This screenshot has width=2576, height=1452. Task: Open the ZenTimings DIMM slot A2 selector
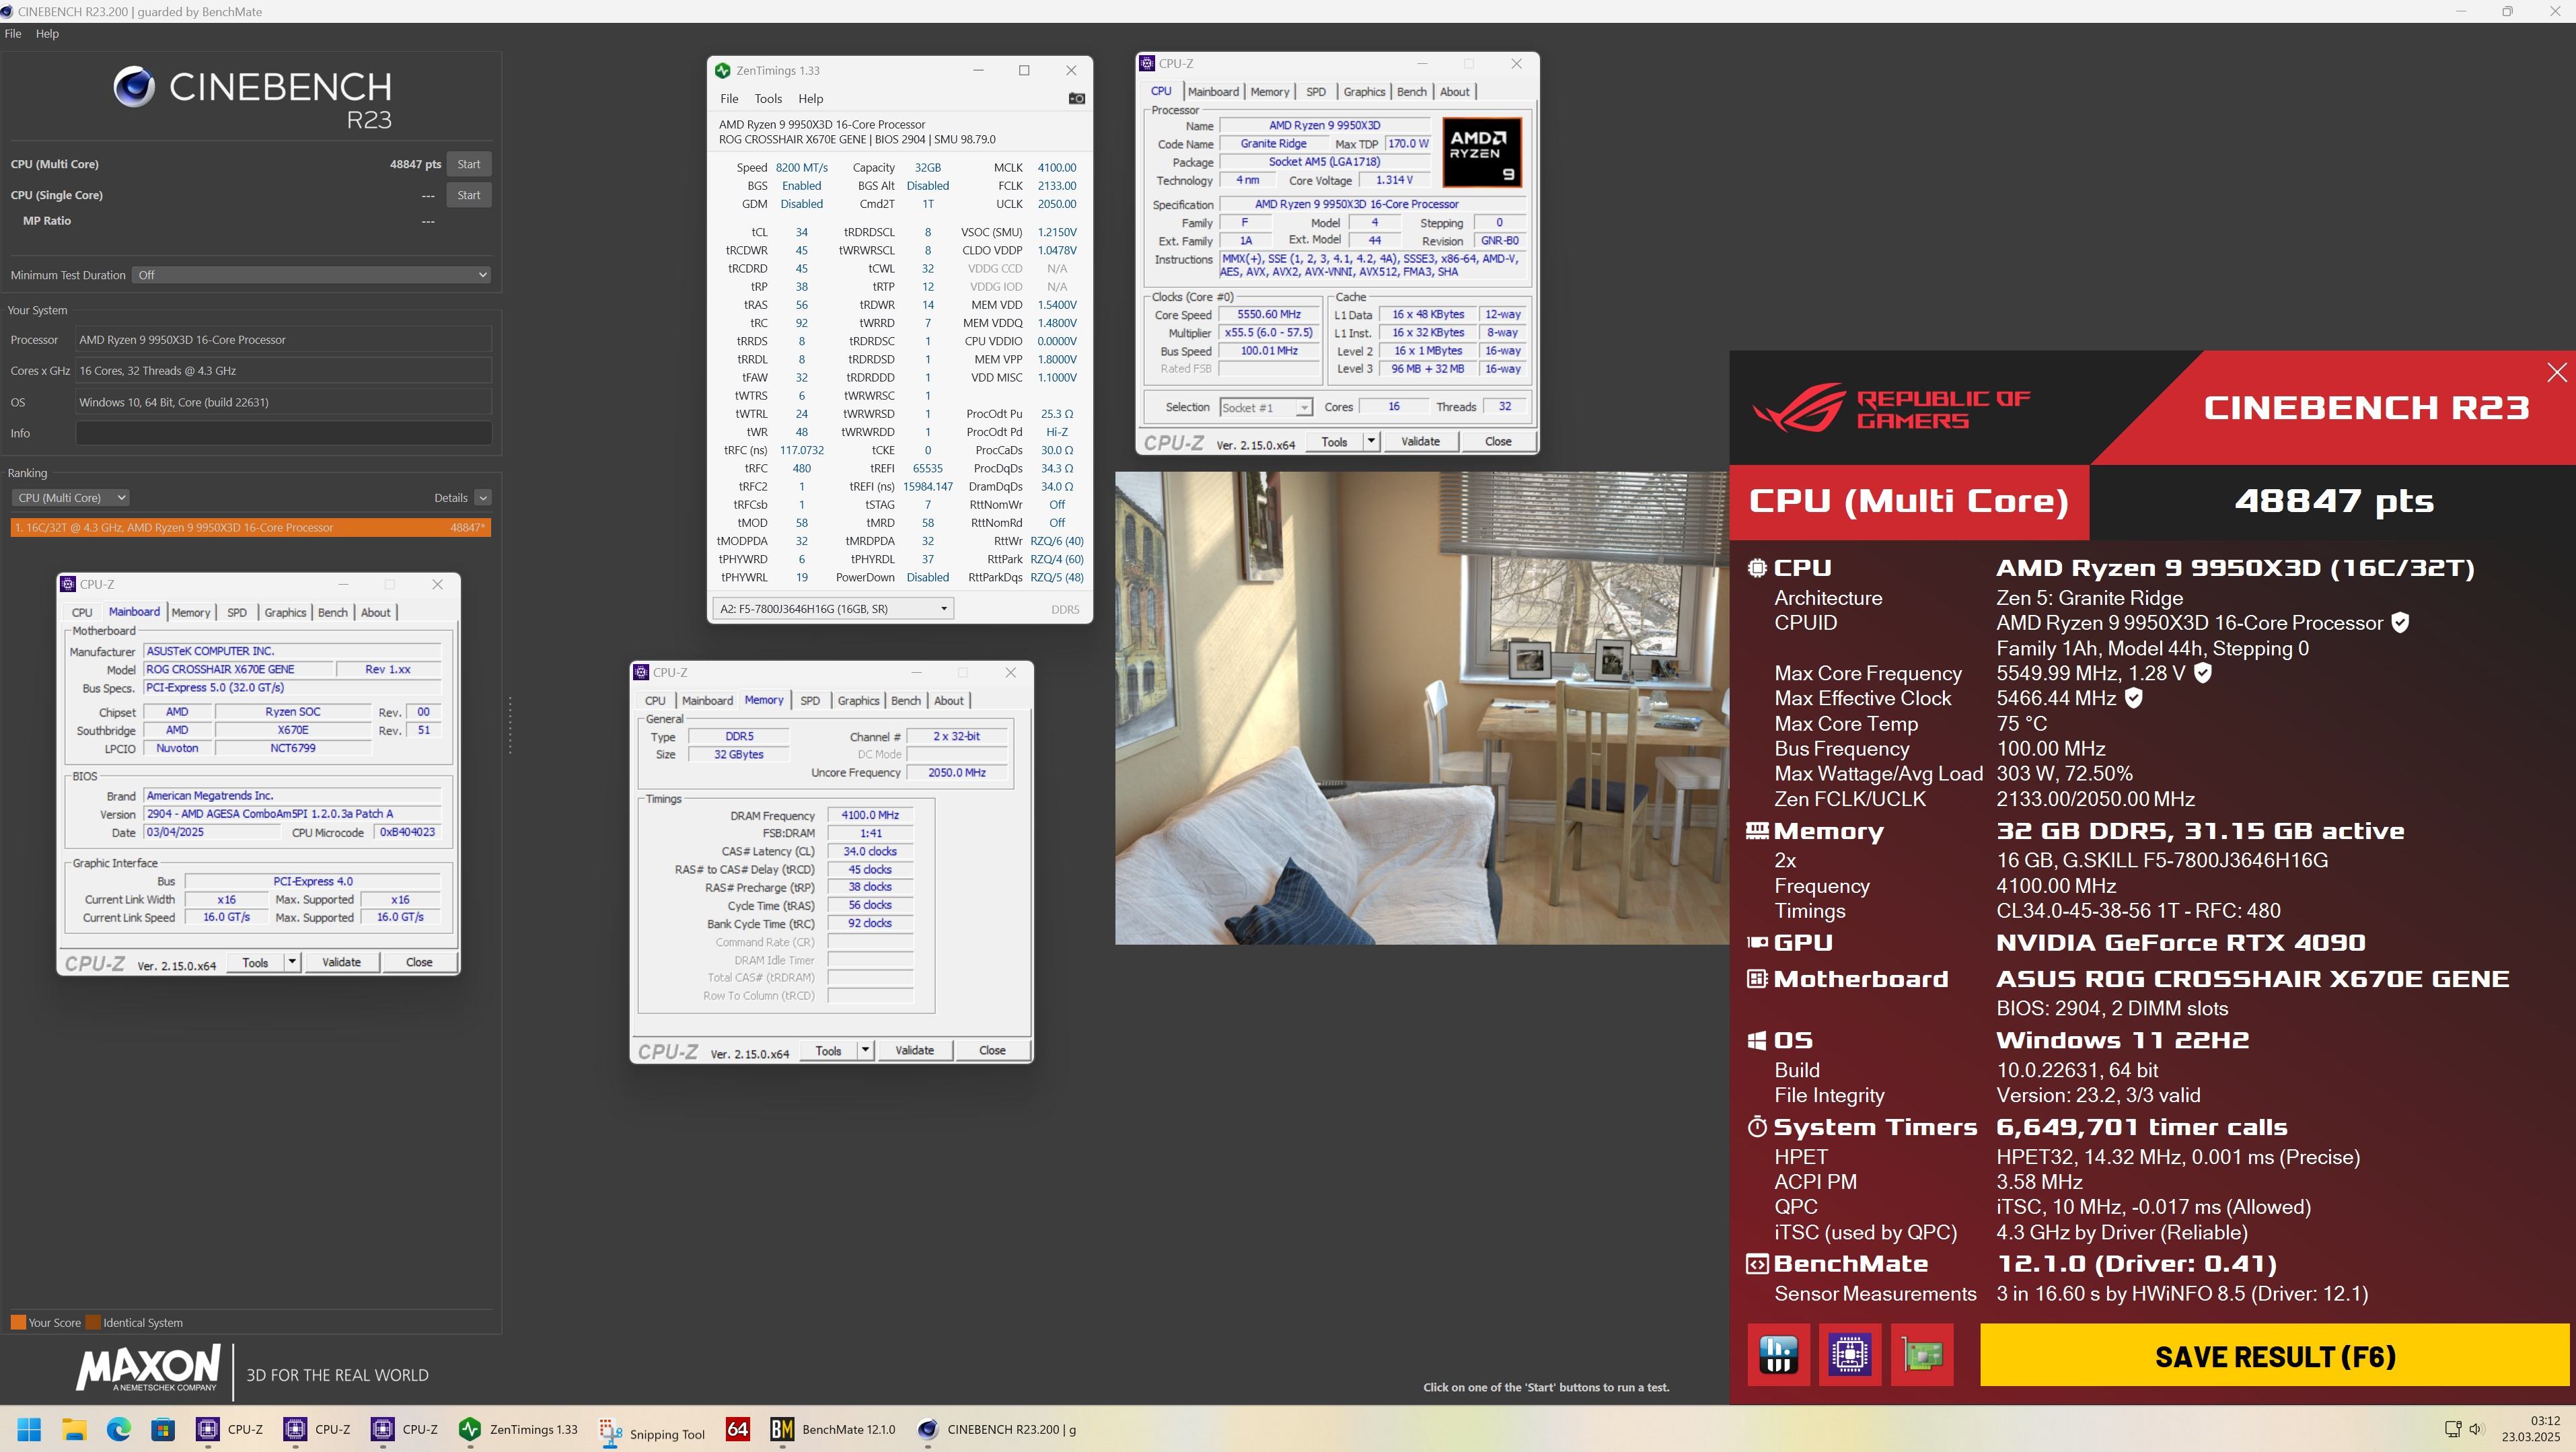pos(832,609)
